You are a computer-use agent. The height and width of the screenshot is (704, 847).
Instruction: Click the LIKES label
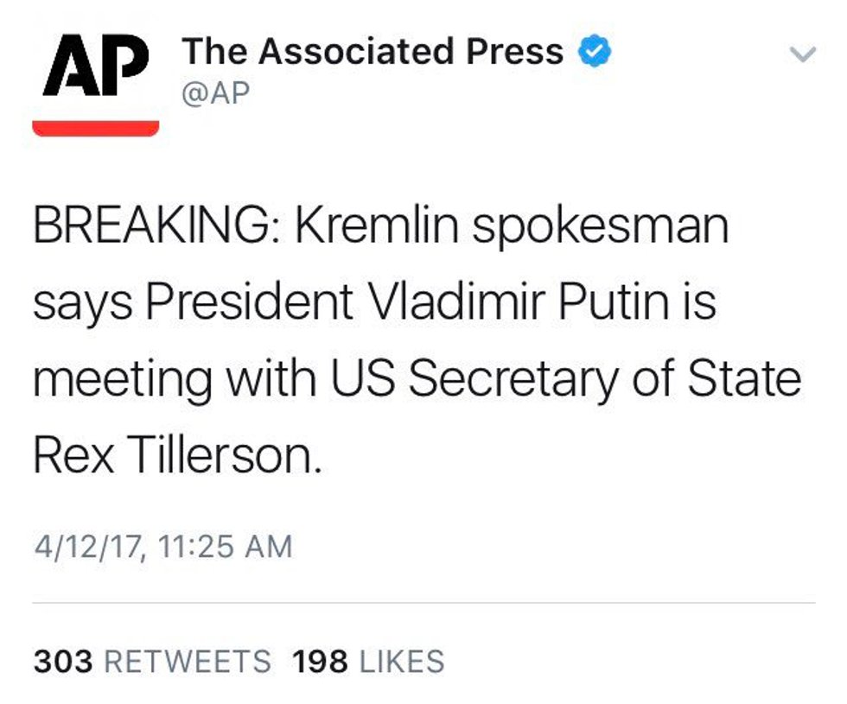pos(401,662)
